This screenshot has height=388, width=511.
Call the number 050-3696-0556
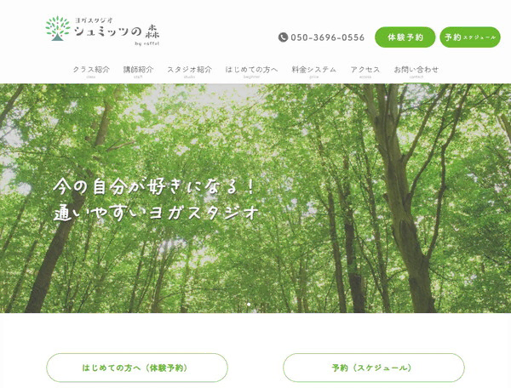(328, 37)
